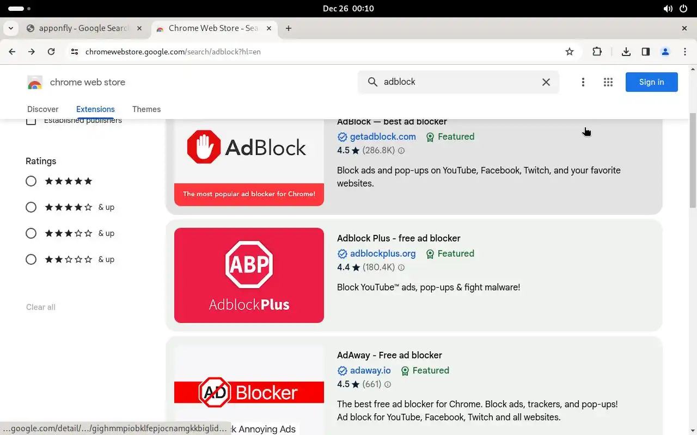Click the Chrome Web Store rainbow logo
Image resolution: width=697 pixels, height=435 pixels.
[x=35, y=83]
